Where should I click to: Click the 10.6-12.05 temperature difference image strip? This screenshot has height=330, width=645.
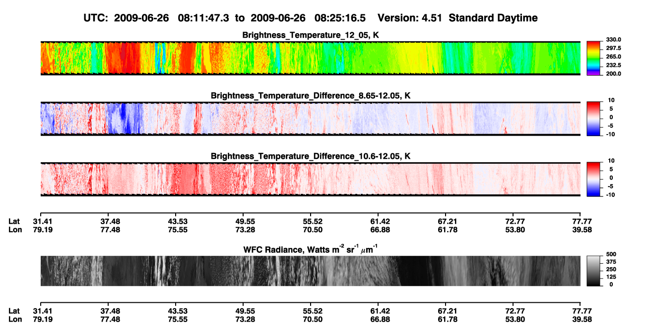310,179
